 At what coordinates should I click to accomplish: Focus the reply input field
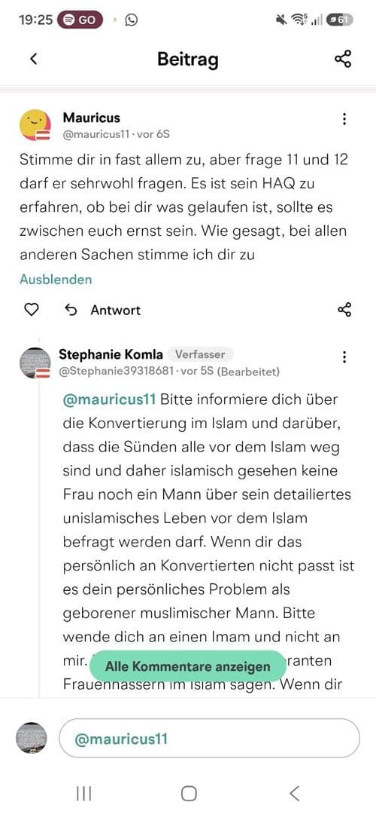[210, 739]
